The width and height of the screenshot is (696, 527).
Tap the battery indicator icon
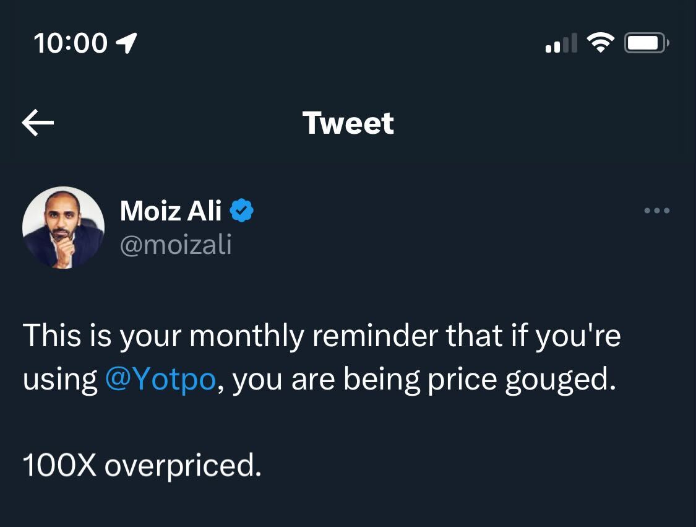pos(647,43)
